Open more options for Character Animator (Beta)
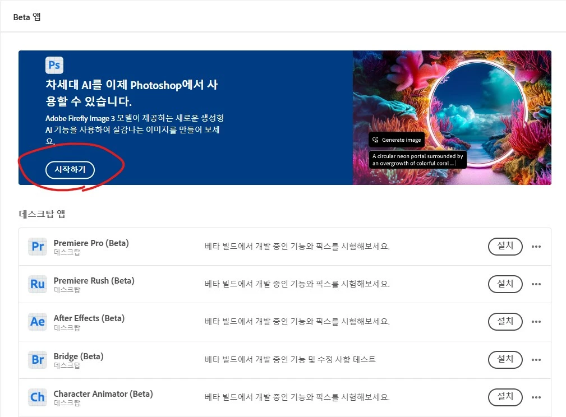This screenshot has height=417, width=566. pyautogui.click(x=536, y=397)
